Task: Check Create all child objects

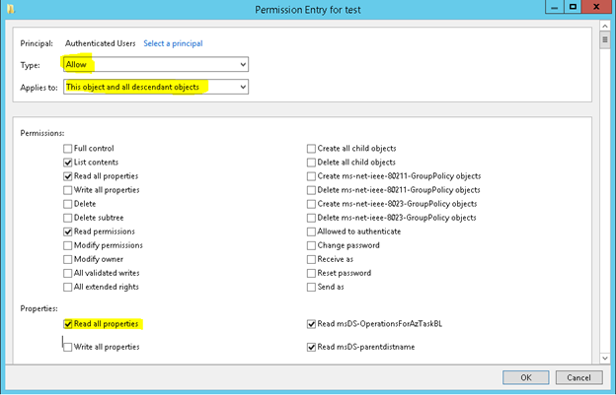Action: [312, 148]
